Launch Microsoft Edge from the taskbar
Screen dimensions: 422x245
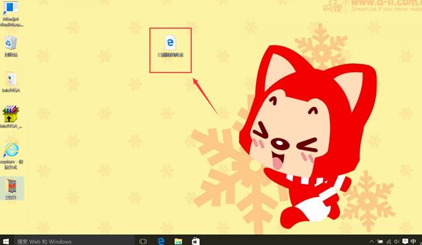coord(161,241)
